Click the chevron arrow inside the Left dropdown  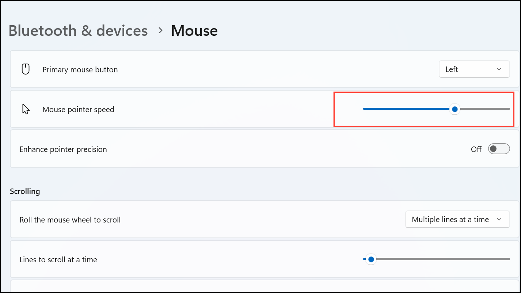point(499,69)
